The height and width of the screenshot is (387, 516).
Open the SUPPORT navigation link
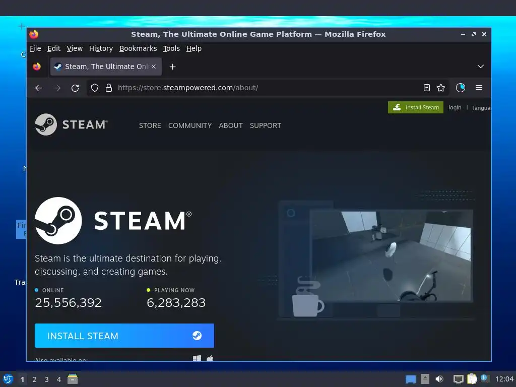point(266,125)
